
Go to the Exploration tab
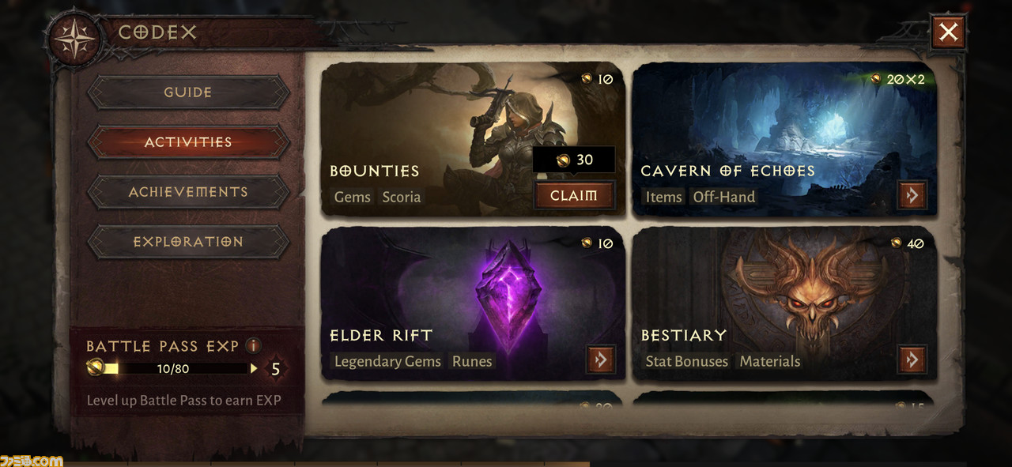pos(188,242)
